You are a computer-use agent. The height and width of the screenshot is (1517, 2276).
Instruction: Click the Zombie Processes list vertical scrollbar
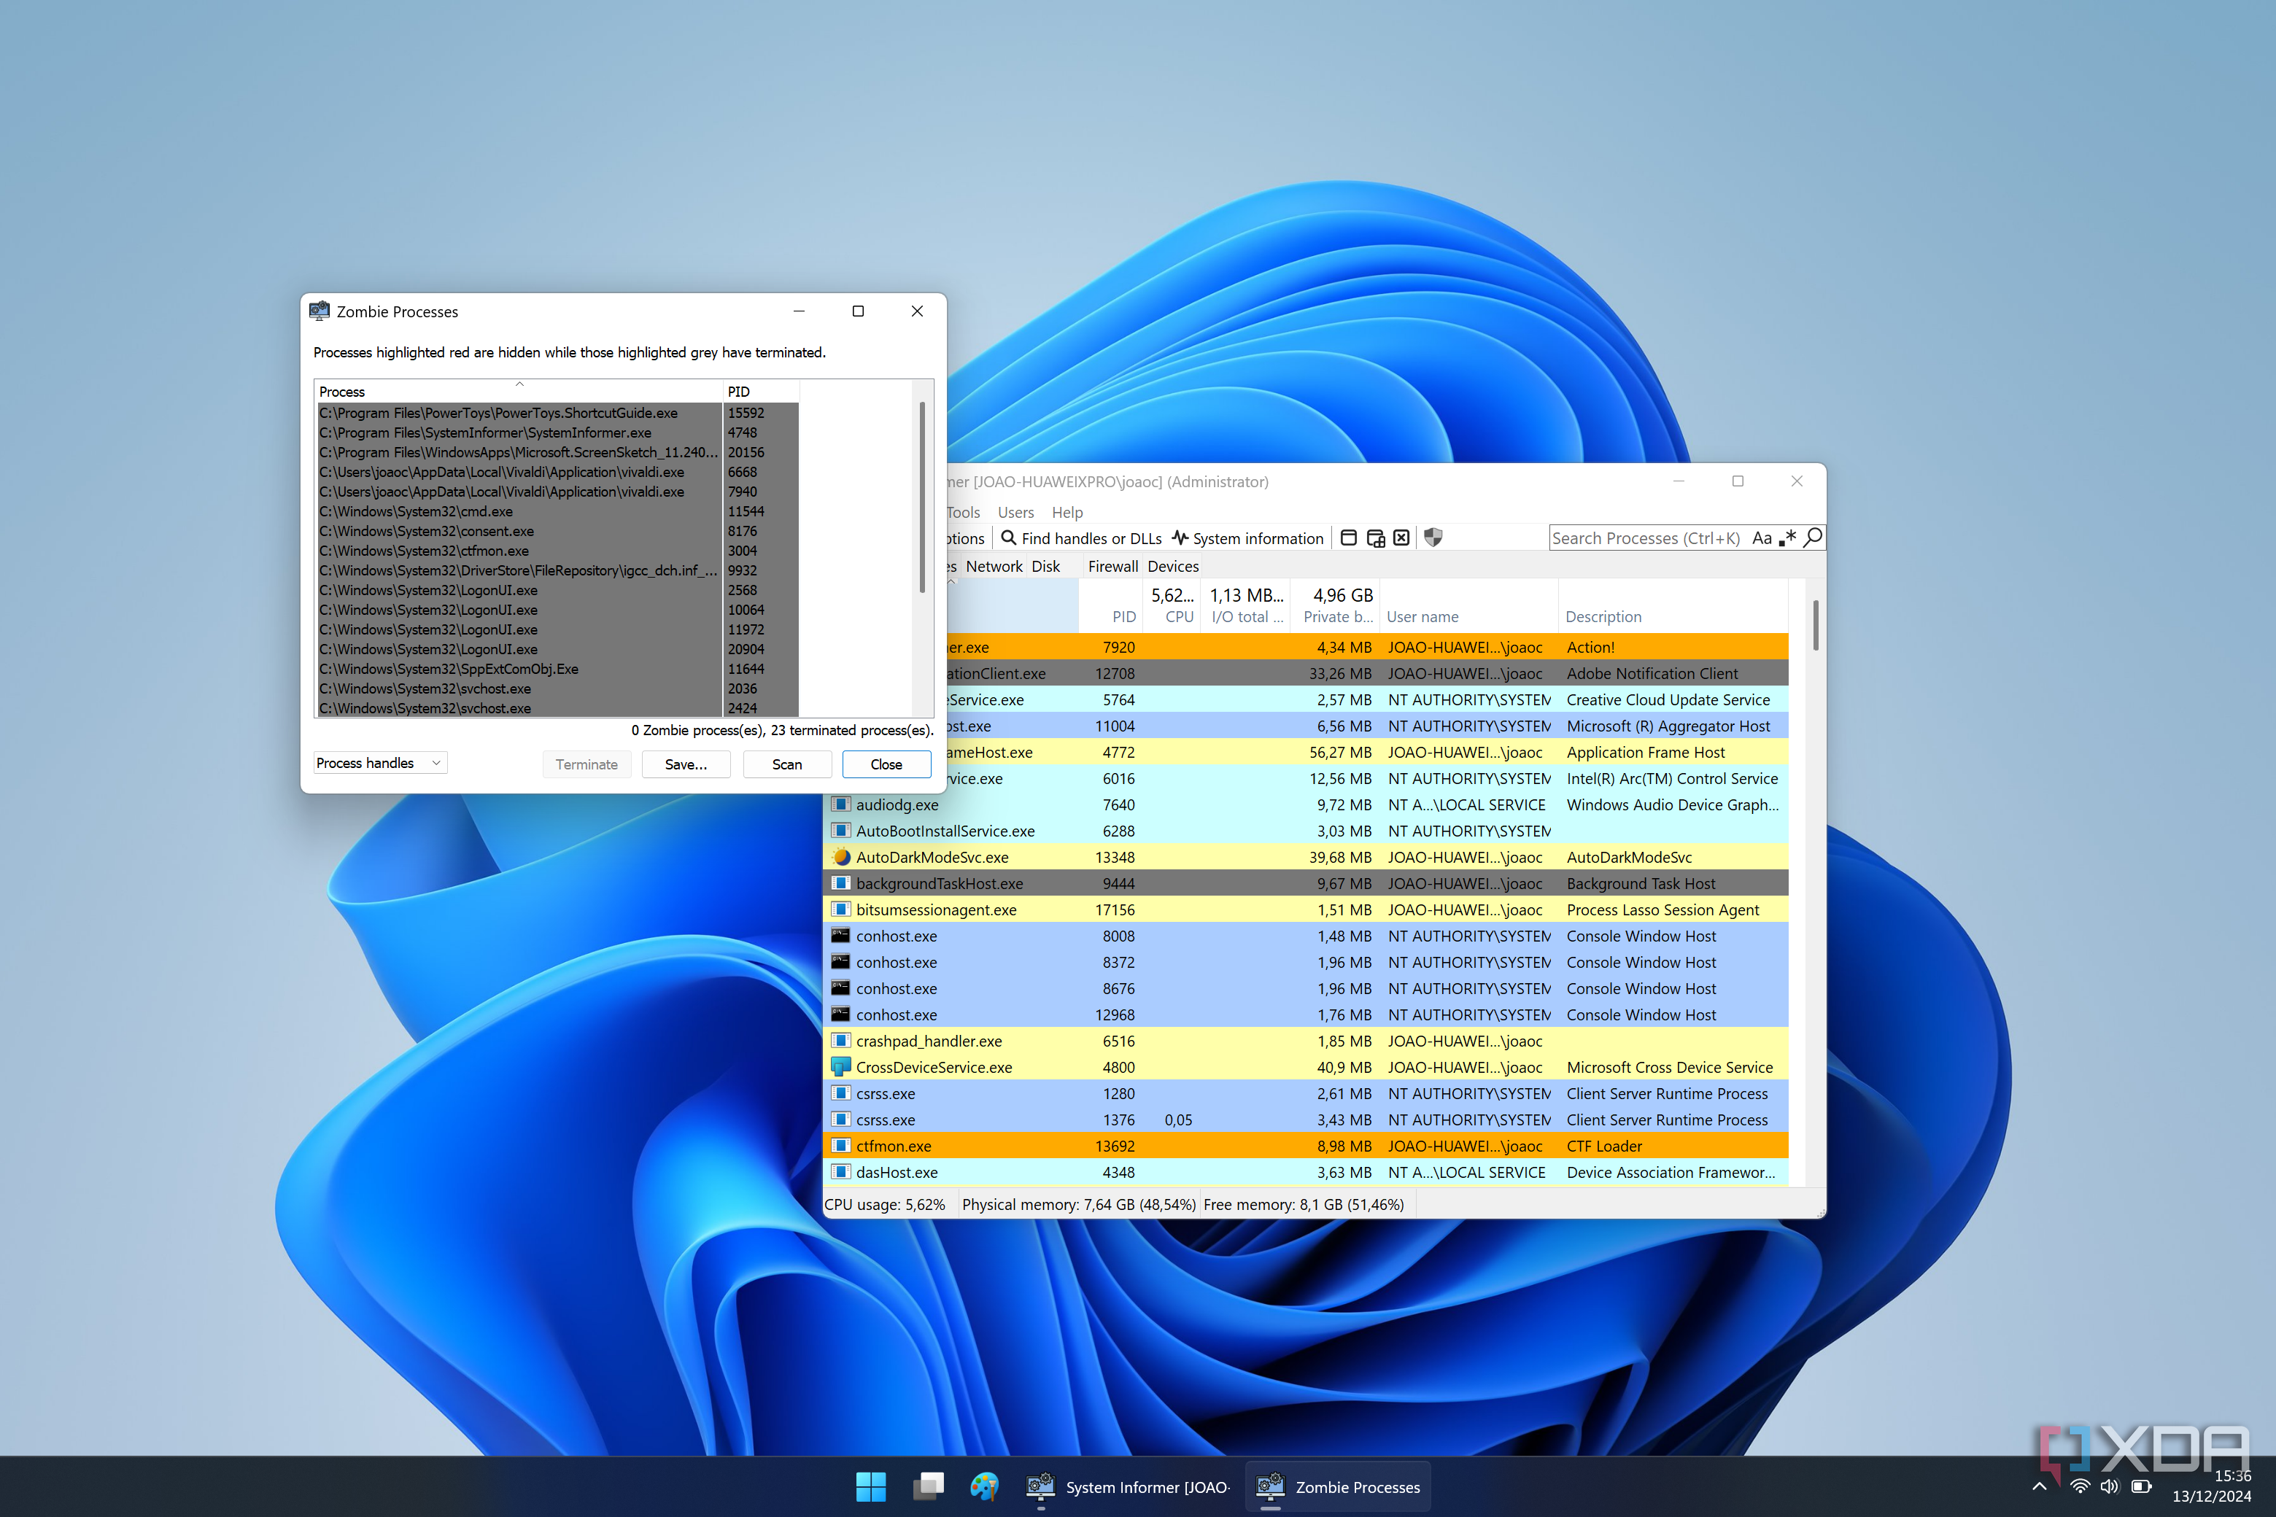[921, 498]
